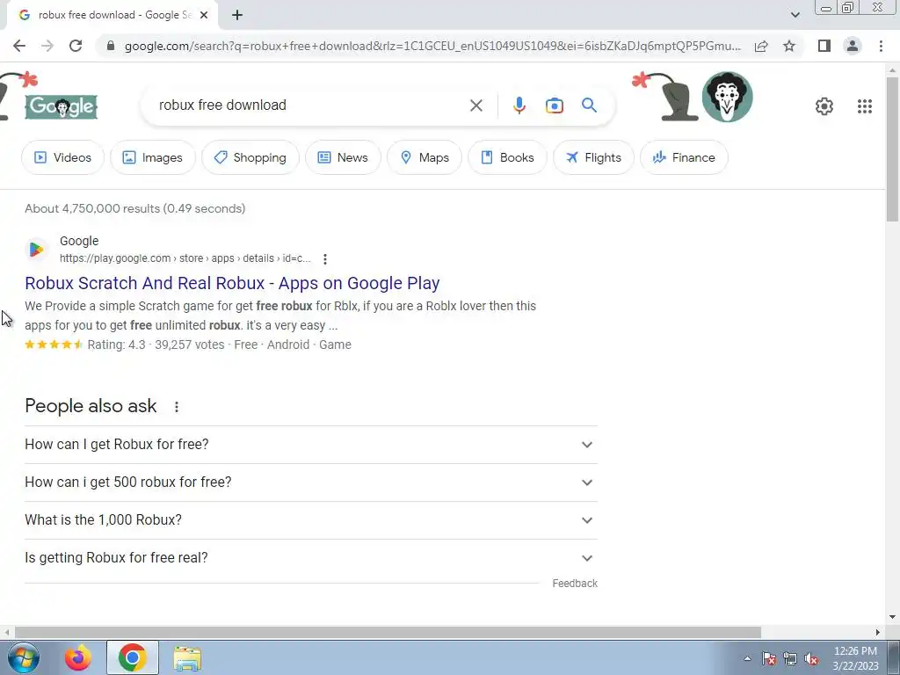The width and height of the screenshot is (900, 675).
Task: Close the robux free download tab
Action: point(204,16)
